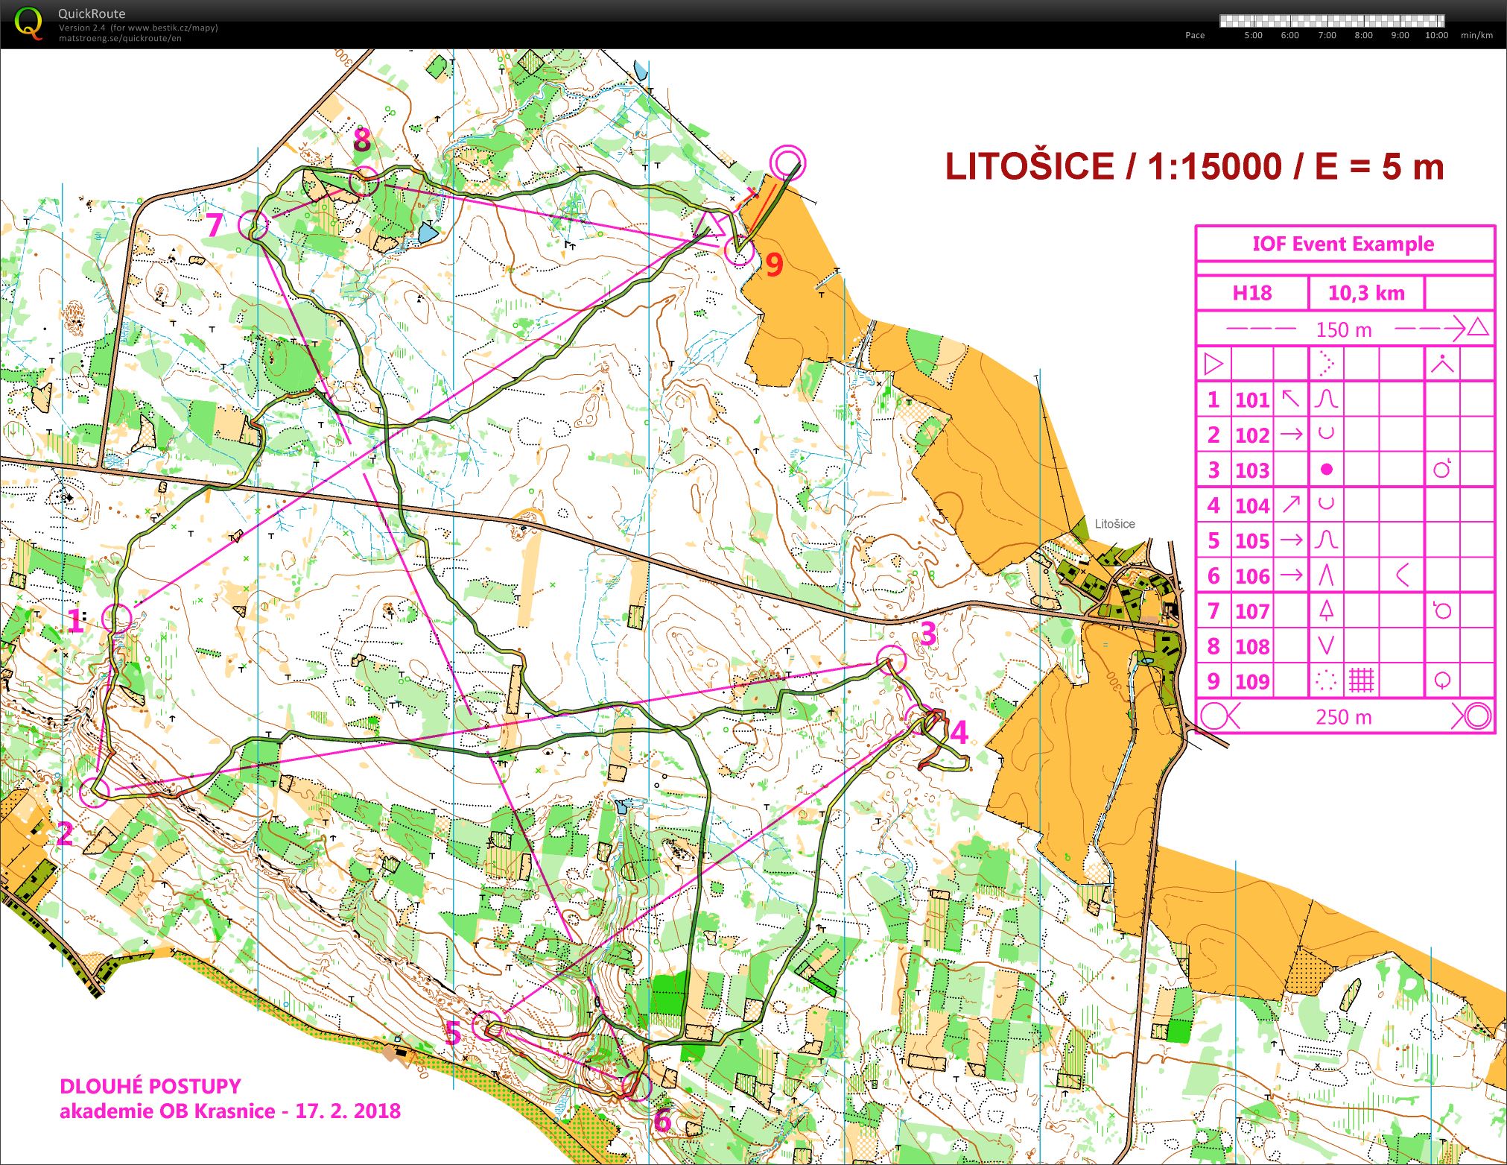The image size is (1507, 1165).
Task: Click the 10:00 pace scale label
Action: [1436, 35]
